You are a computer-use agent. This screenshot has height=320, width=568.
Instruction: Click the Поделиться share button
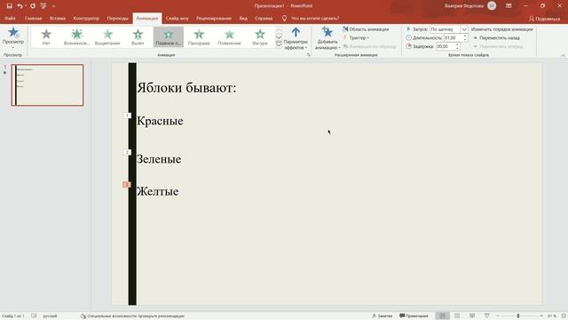pyautogui.click(x=544, y=19)
